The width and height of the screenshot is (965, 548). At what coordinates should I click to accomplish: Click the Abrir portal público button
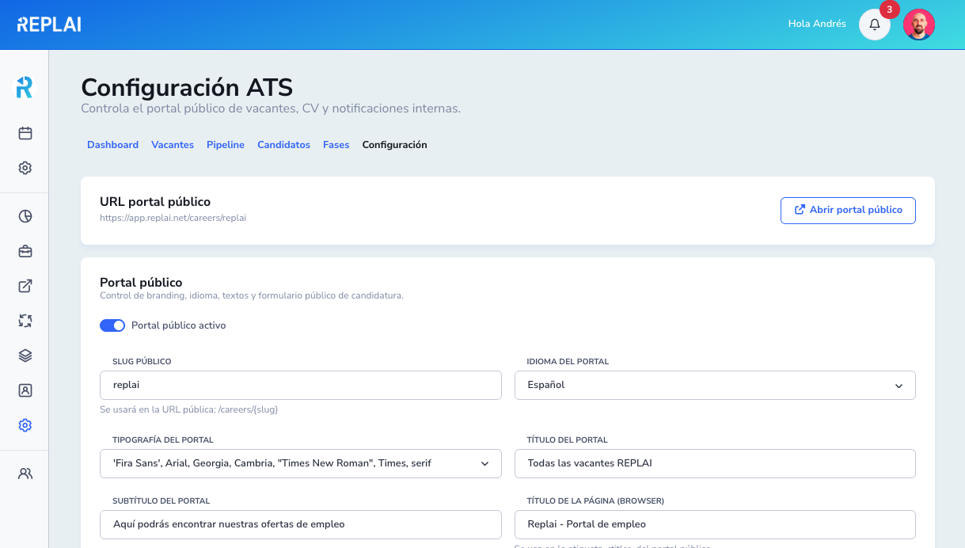pyautogui.click(x=848, y=210)
